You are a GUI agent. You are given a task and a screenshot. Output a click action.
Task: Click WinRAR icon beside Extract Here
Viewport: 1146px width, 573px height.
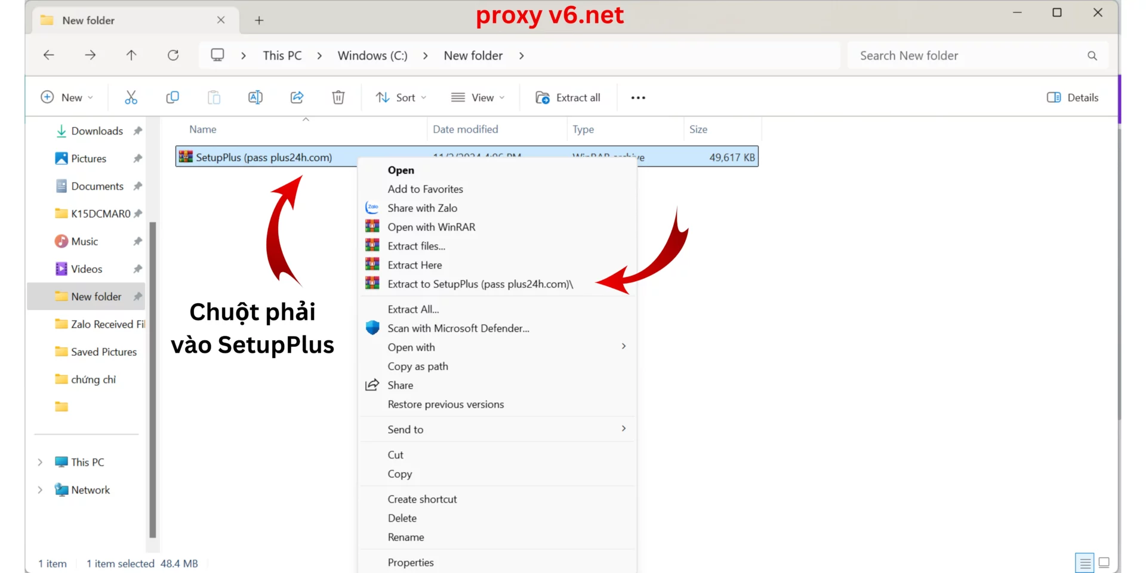click(372, 264)
